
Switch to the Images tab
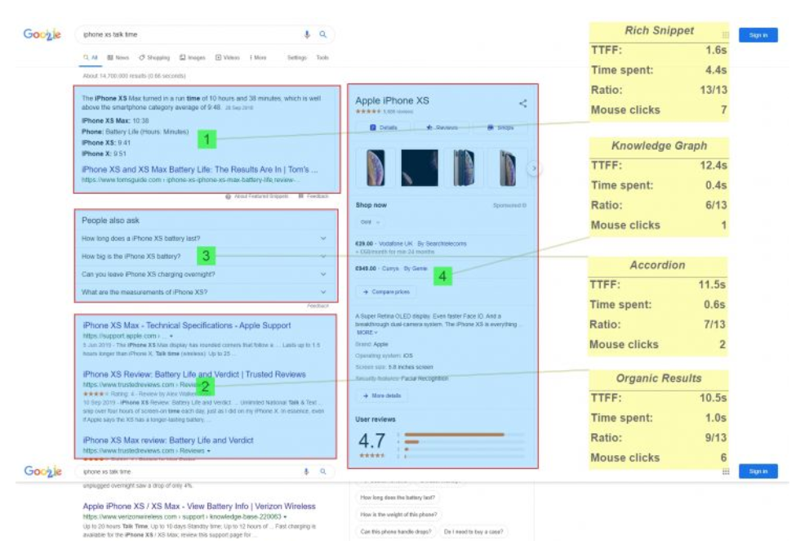coord(193,58)
